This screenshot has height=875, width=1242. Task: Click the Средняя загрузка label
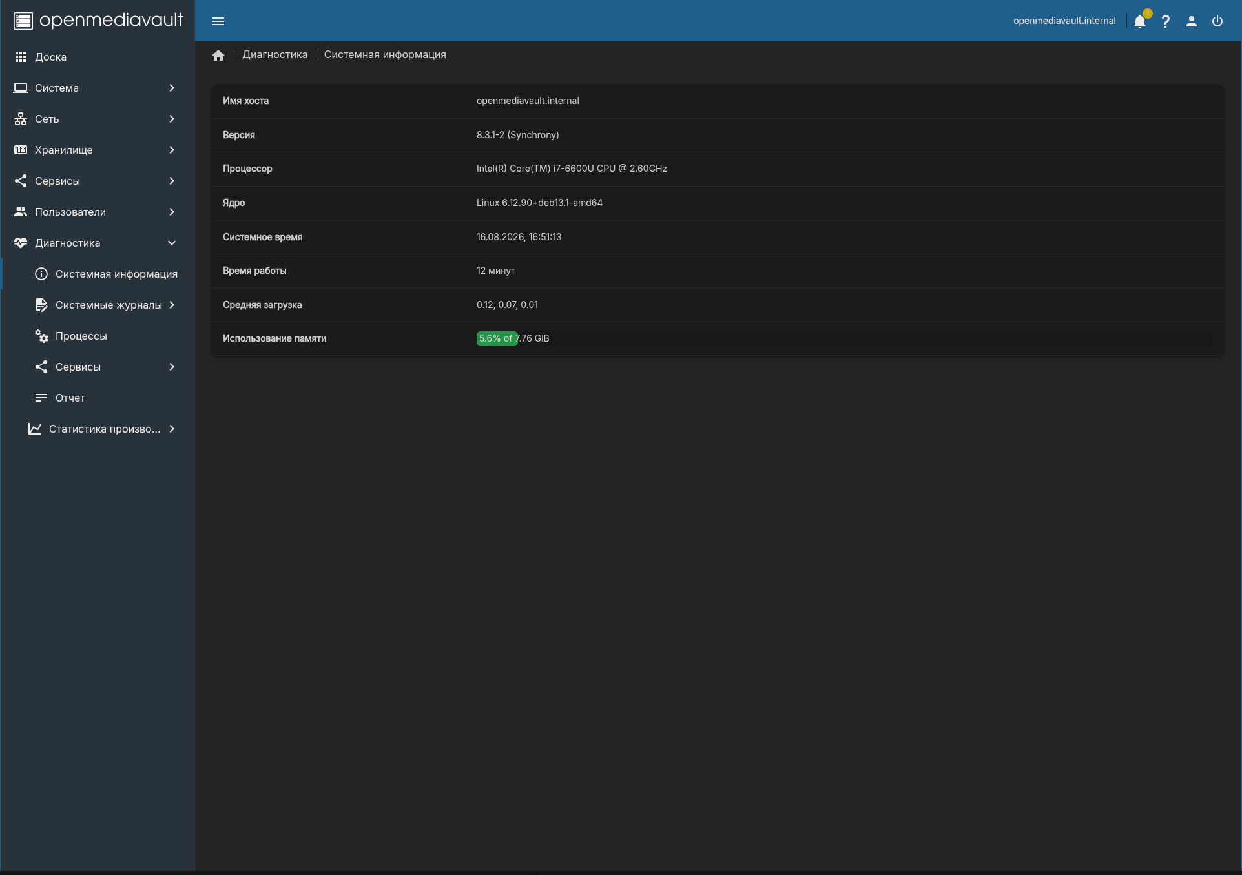262,305
